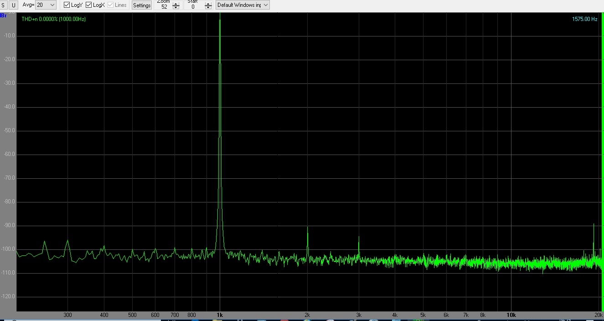Decrease Zoom with the down spinner arrow
Screen dimensions: 604x321
click(x=176, y=8)
